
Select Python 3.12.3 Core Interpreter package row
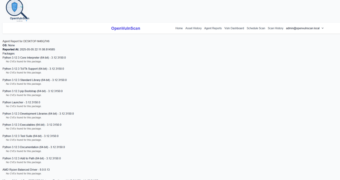point(34,58)
